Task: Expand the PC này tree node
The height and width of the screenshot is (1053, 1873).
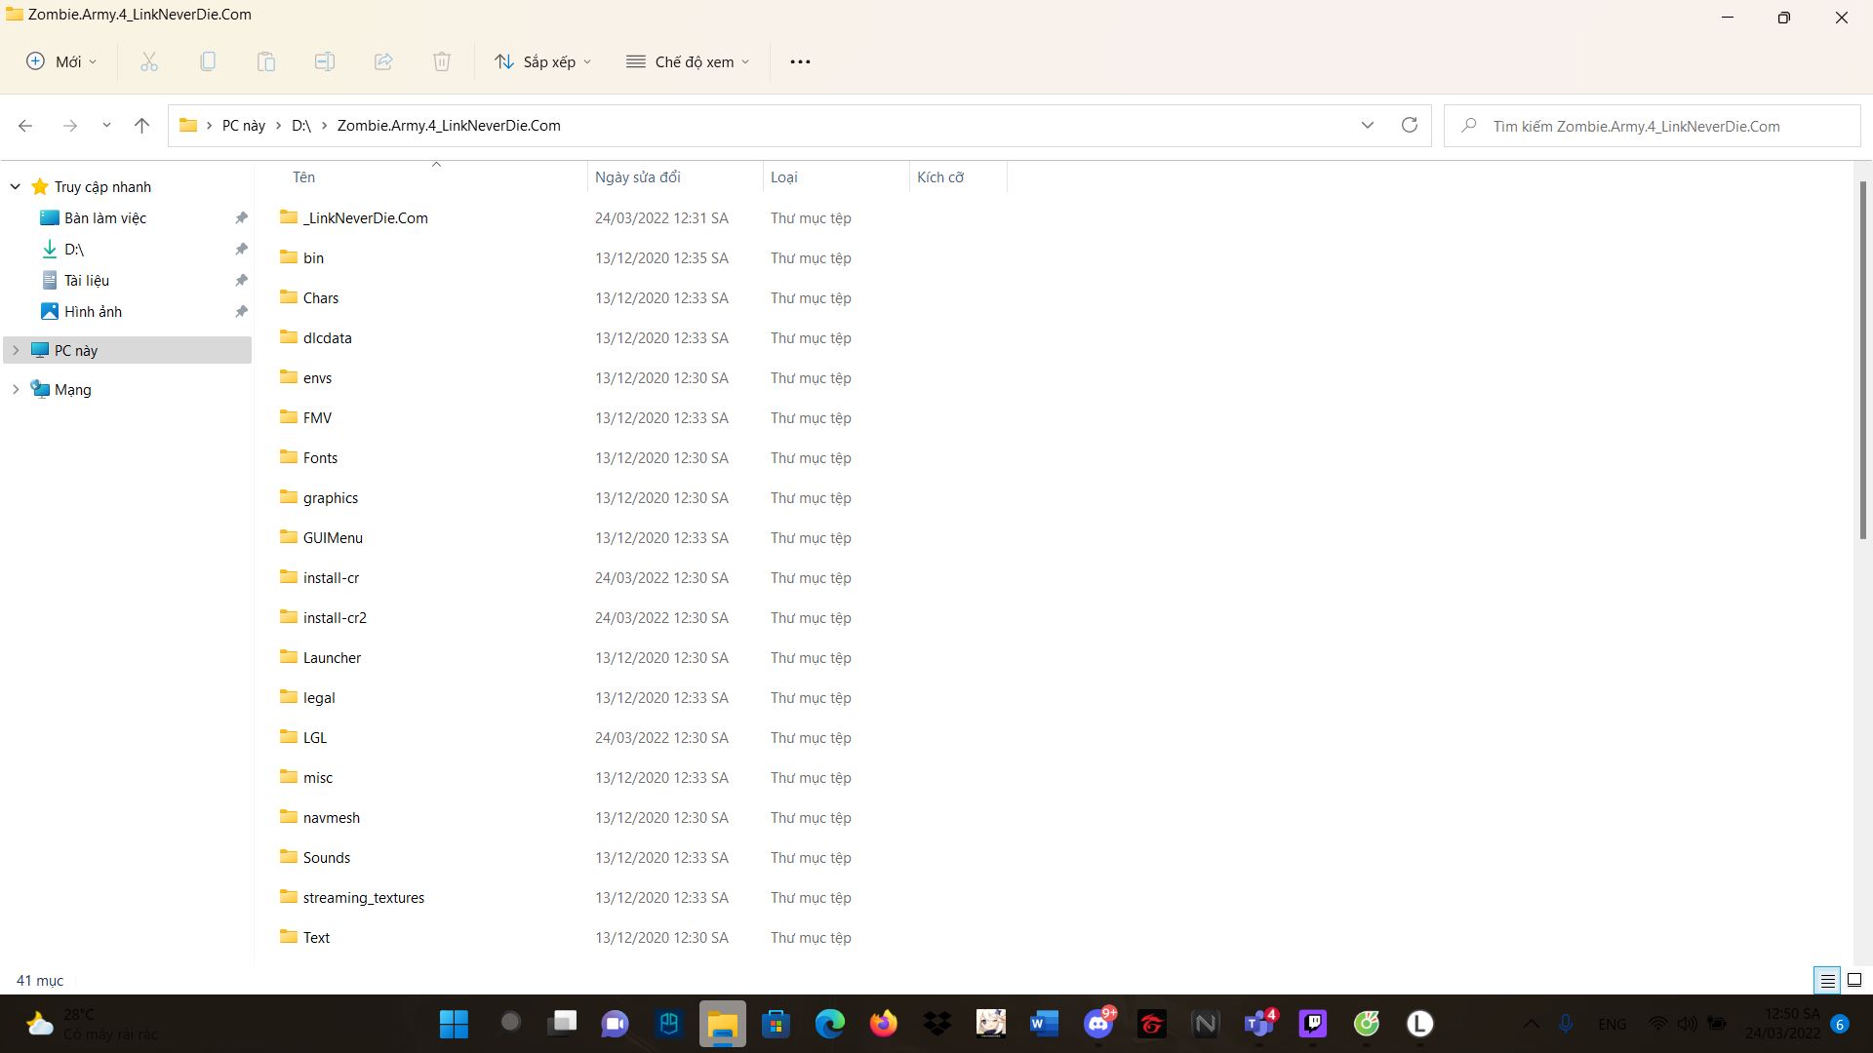Action: (16, 350)
